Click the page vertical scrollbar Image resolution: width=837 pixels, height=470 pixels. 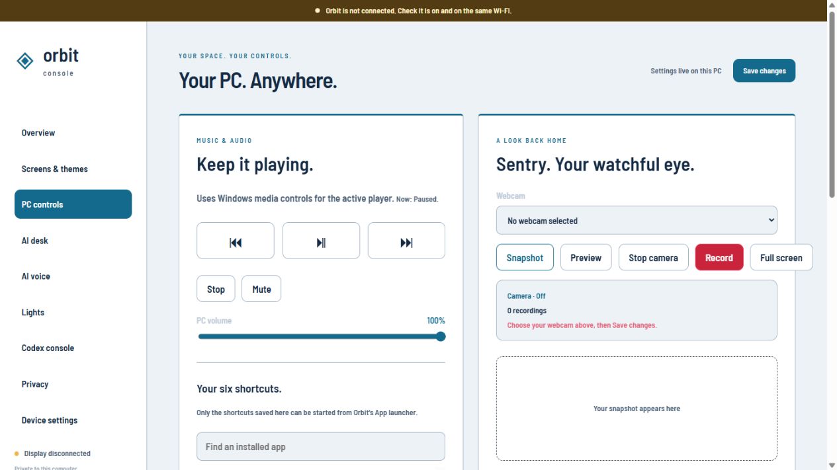(x=832, y=104)
